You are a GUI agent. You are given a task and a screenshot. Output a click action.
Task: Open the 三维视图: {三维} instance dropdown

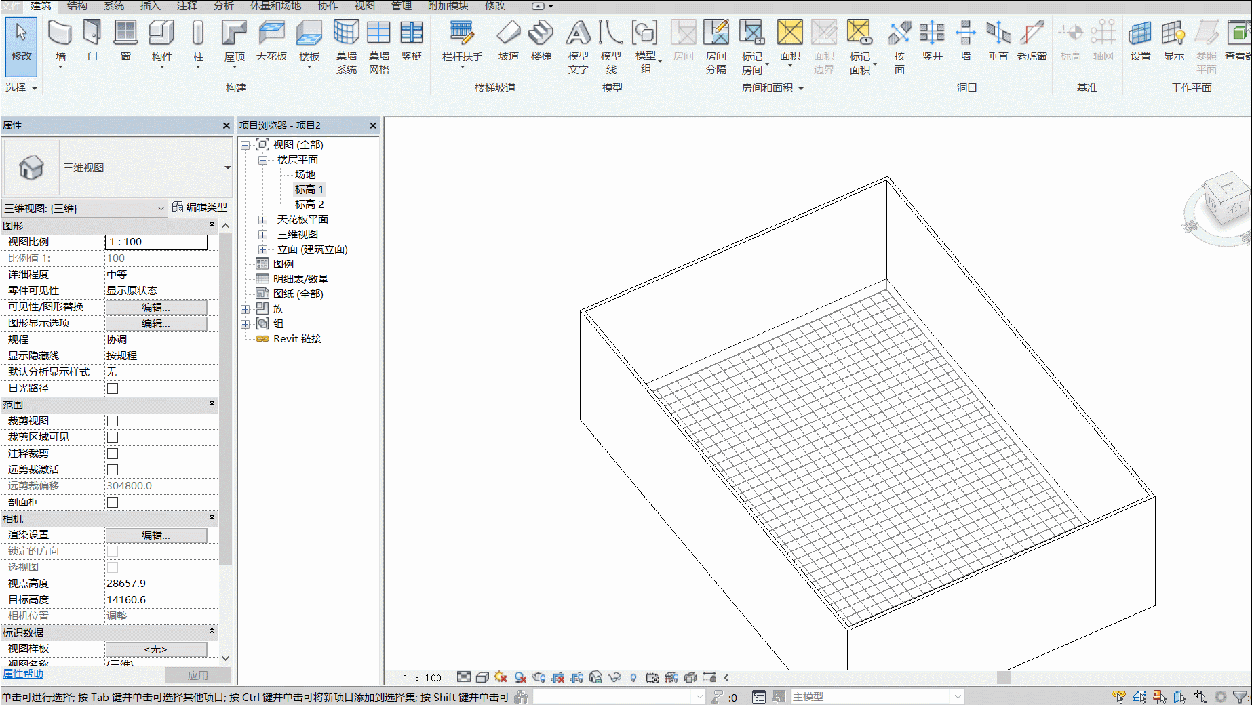click(85, 208)
